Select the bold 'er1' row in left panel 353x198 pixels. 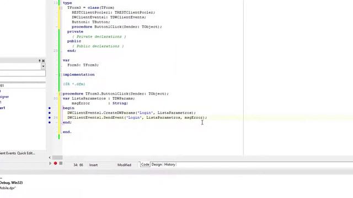[2, 108]
